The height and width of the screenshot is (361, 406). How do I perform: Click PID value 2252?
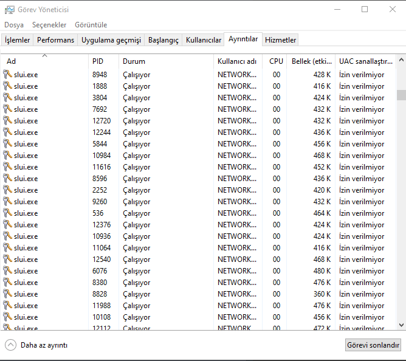[100, 190]
